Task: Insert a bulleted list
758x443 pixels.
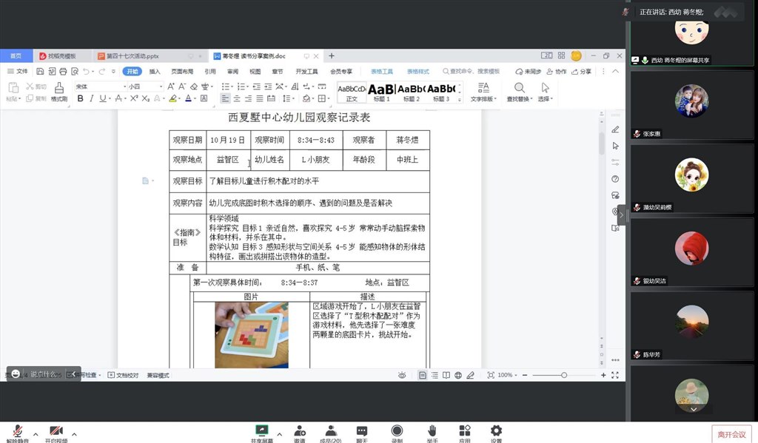Action: (225, 87)
